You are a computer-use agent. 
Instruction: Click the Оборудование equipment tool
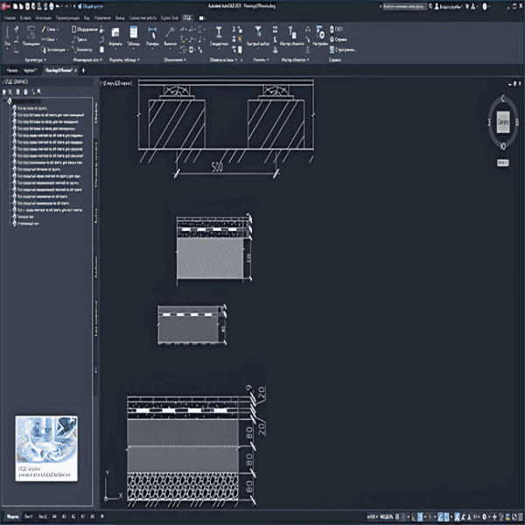click(84, 30)
